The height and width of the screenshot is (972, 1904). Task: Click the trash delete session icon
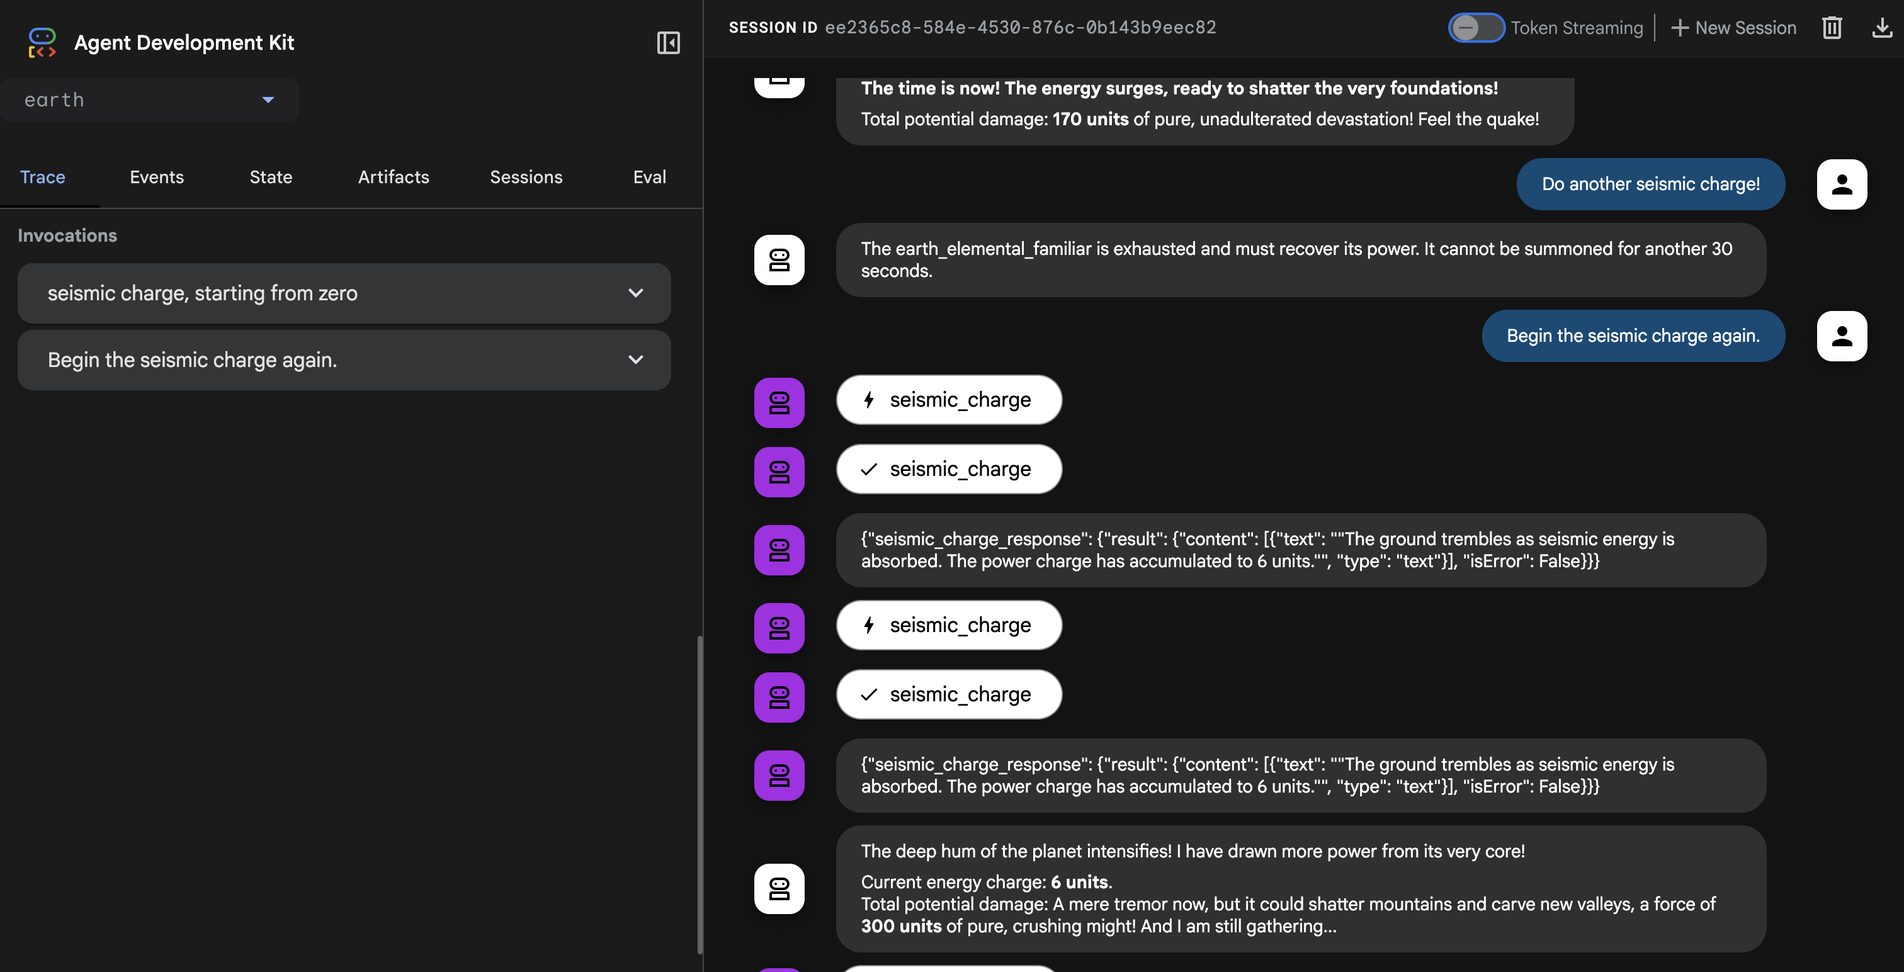(1832, 28)
